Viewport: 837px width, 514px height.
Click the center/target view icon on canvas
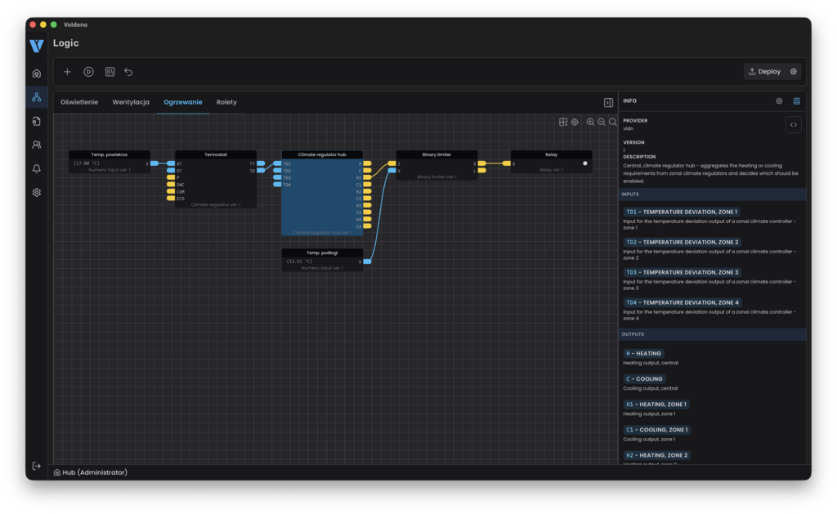click(575, 122)
